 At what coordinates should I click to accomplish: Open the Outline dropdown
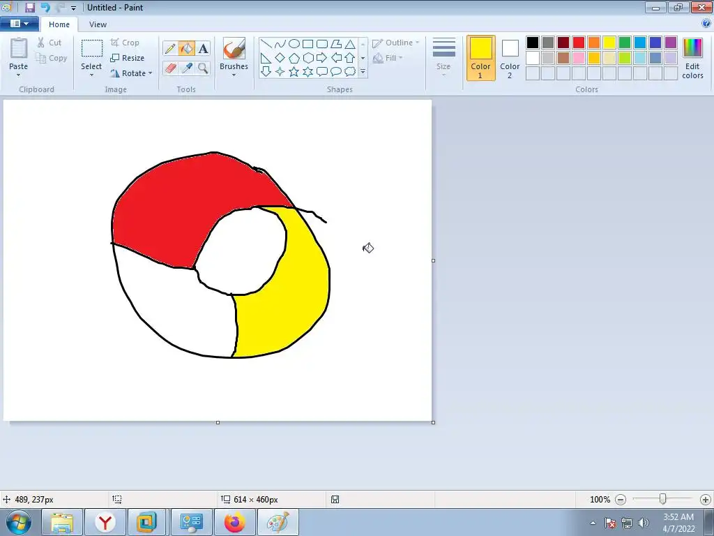pos(396,43)
